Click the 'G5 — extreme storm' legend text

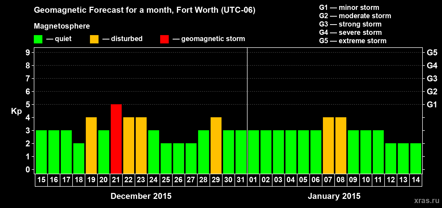click(353, 41)
